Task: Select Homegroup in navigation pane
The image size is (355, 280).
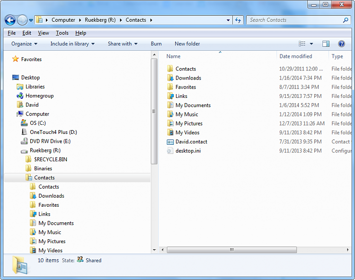Action: tap(35, 96)
